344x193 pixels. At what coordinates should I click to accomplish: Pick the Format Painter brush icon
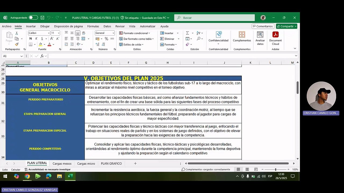coord(17,44)
